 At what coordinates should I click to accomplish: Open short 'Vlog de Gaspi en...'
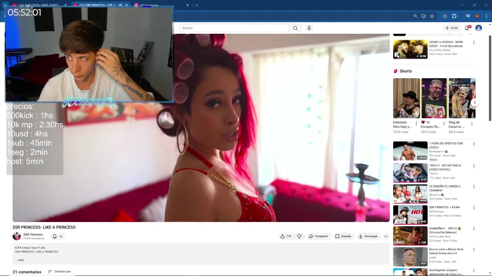coord(462,98)
